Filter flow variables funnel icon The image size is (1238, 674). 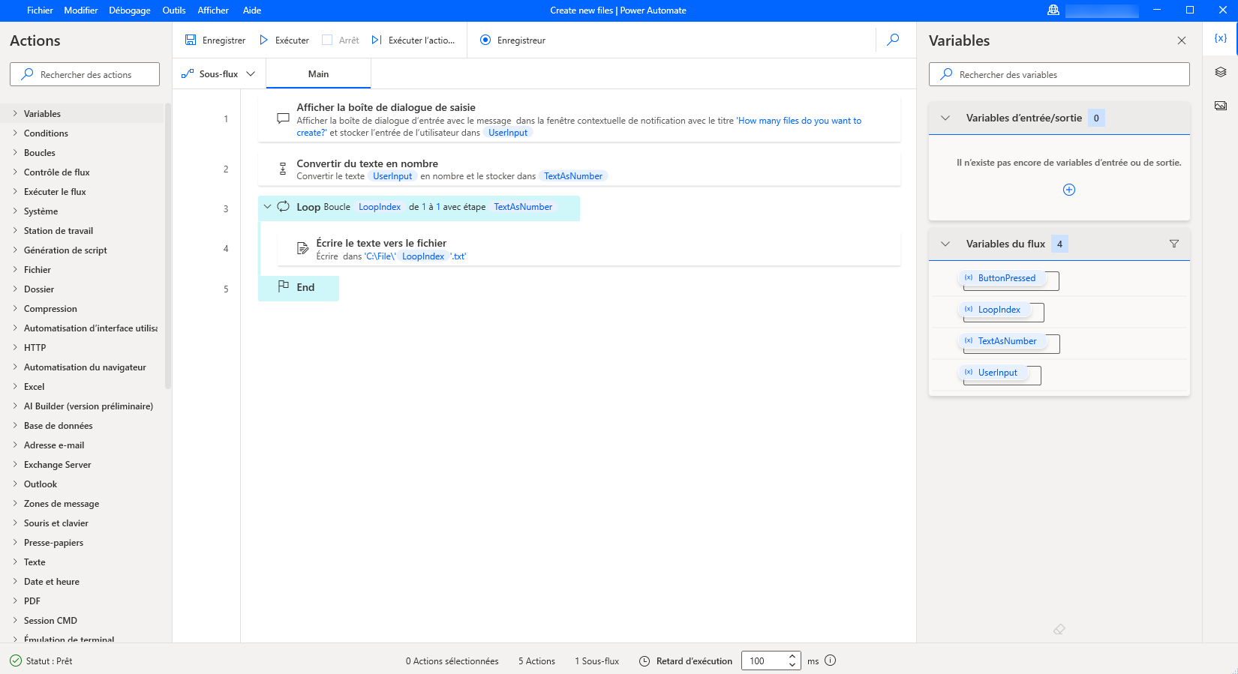(x=1174, y=244)
